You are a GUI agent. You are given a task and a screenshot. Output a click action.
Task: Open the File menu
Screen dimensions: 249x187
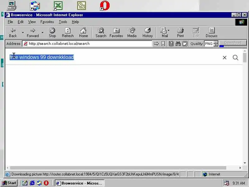[10, 22]
